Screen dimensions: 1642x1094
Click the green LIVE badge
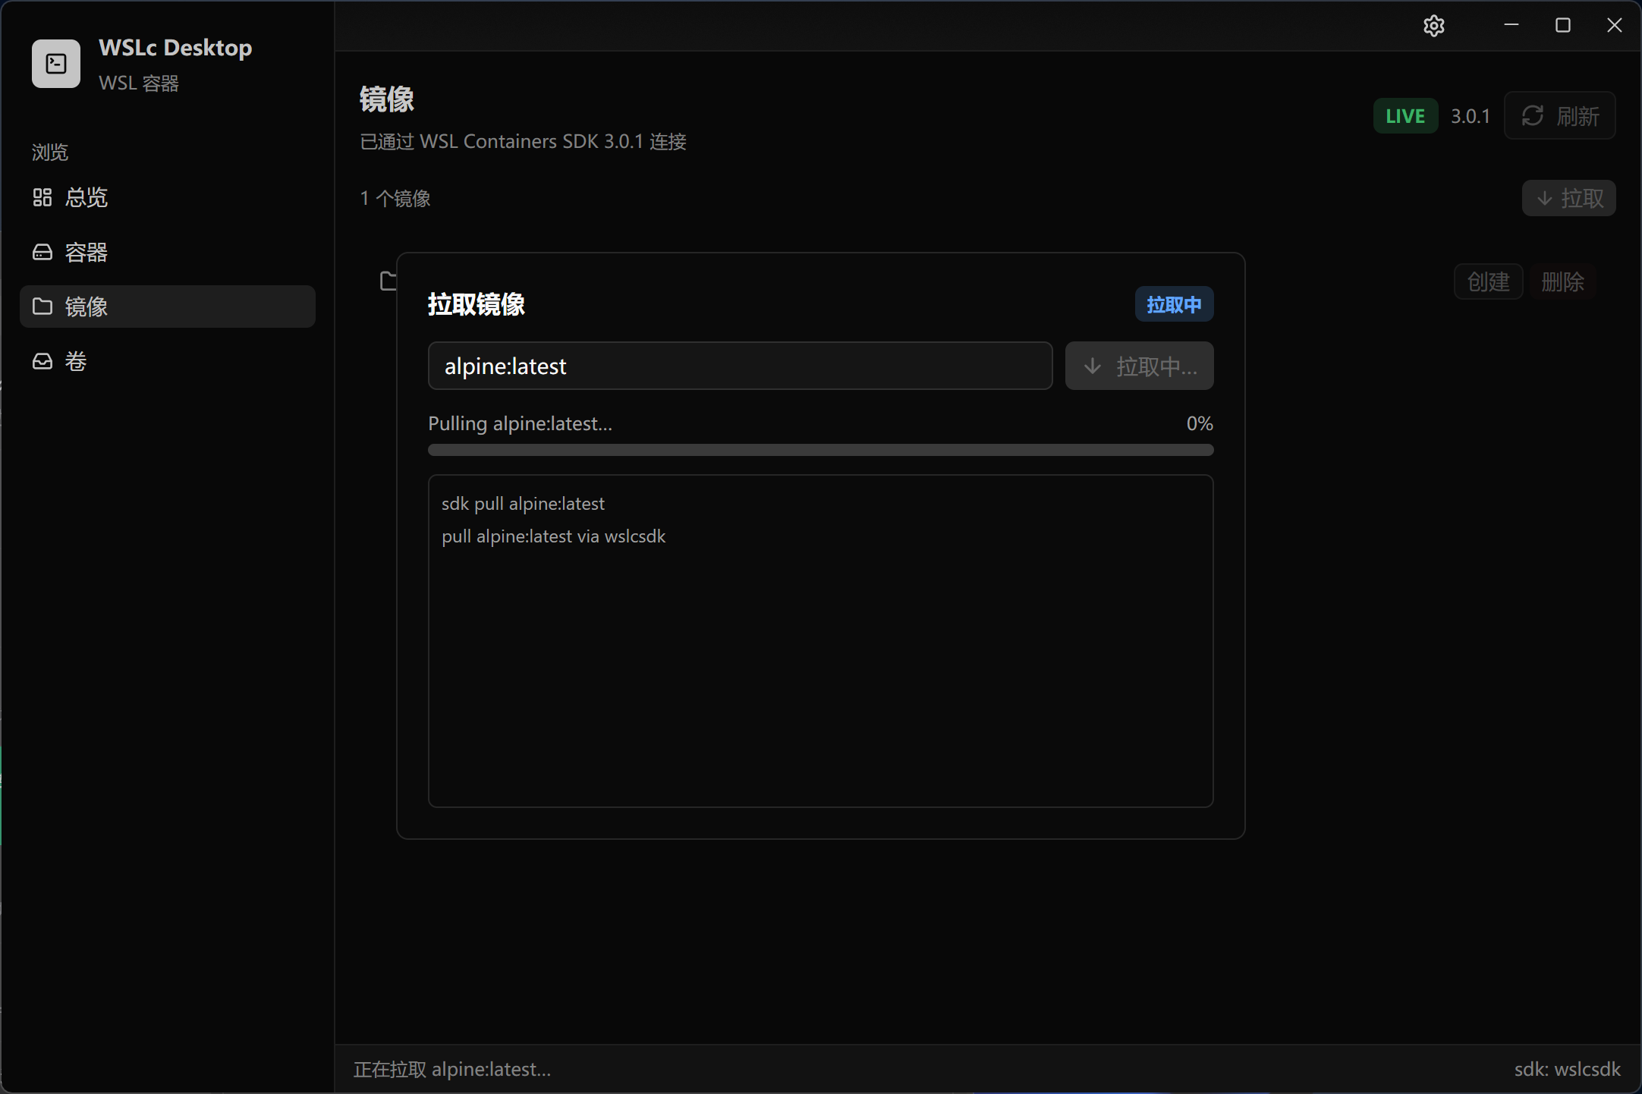tap(1405, 116)
